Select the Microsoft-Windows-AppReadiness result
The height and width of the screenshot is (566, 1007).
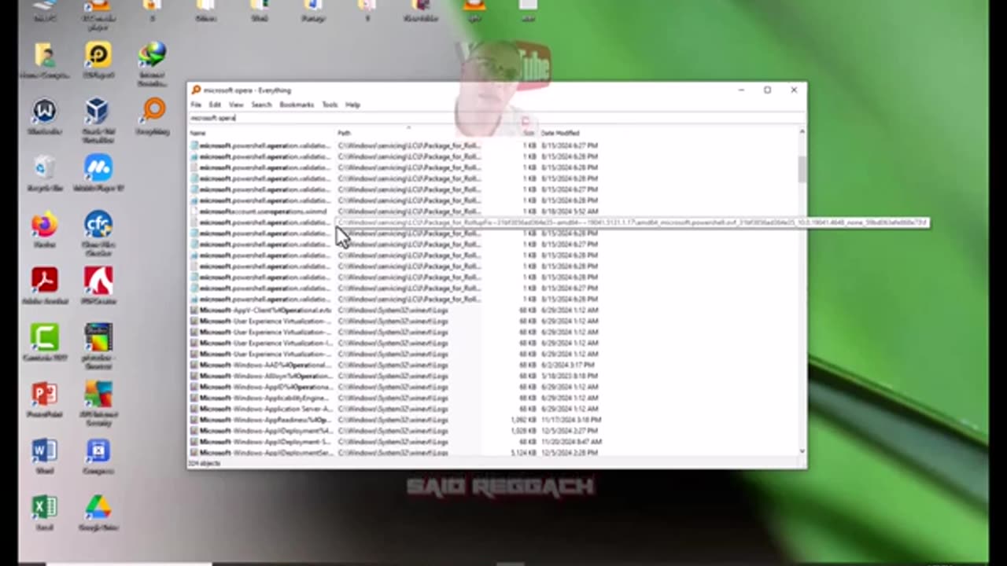265,421
